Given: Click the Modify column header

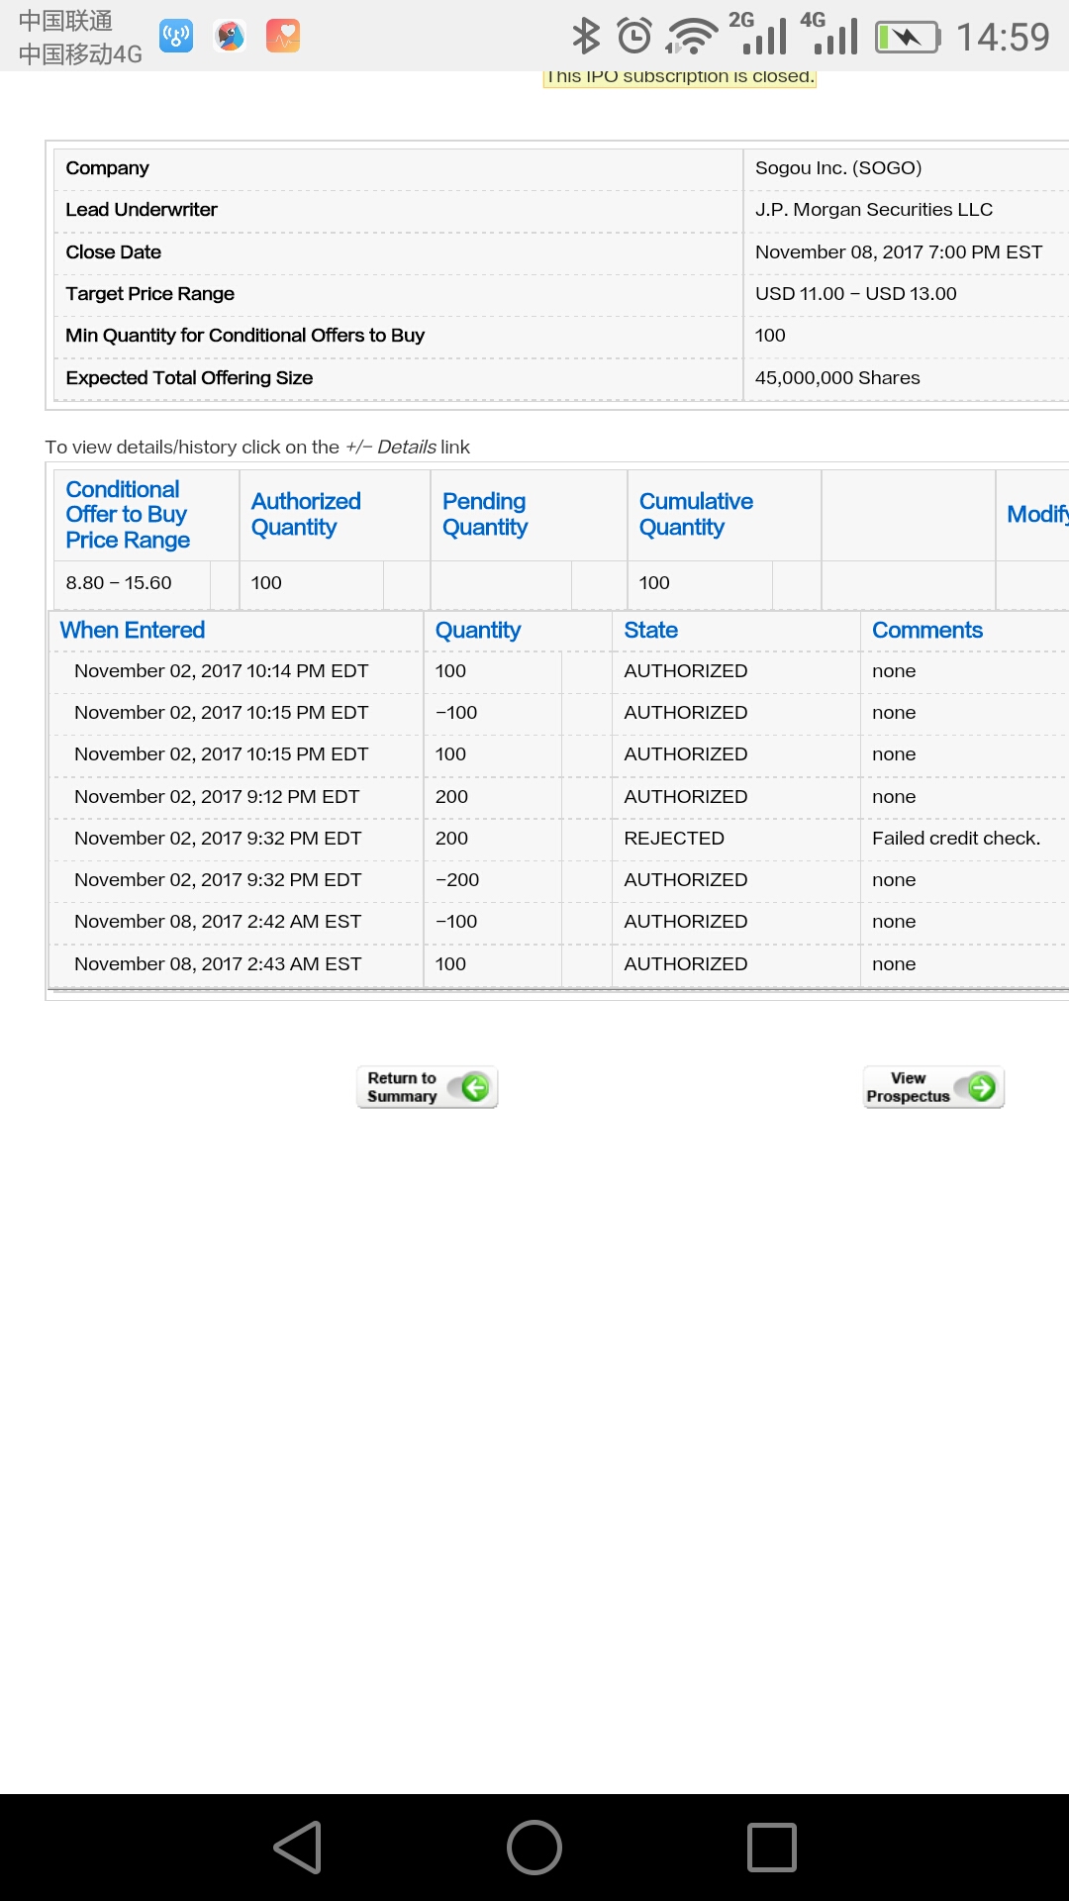Looking at the screenshot, I should pyautogui.click(x=1037, y=515).
